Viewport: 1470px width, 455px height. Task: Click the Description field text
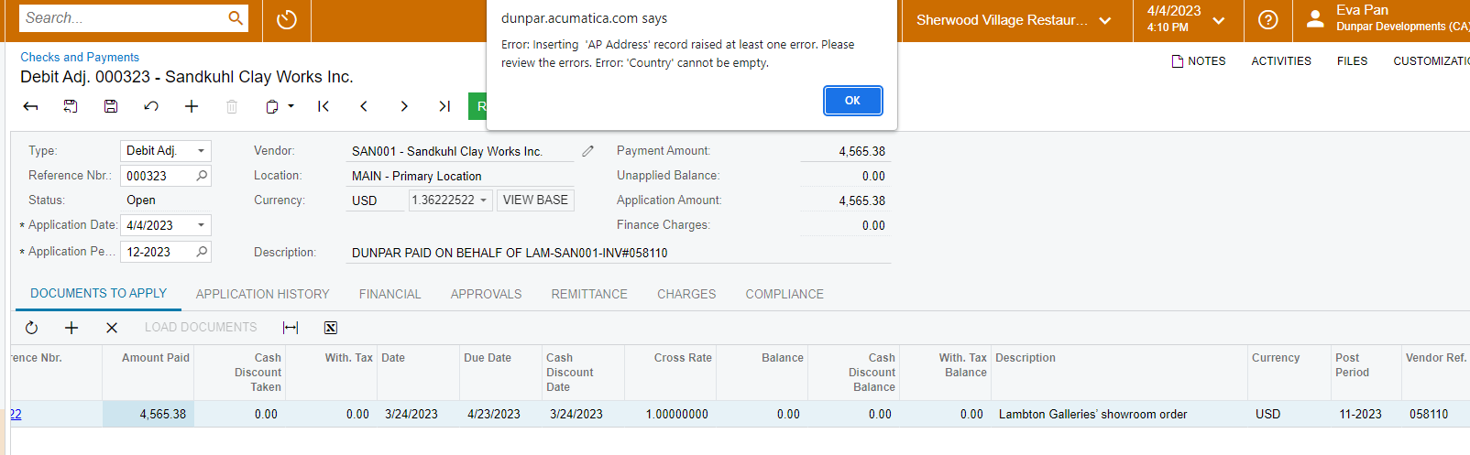pyautogui.click(x=619, y=253)
